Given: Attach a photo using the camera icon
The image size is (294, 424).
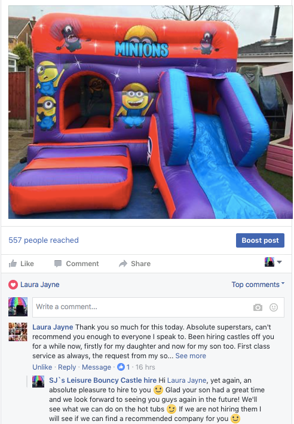Looking at the screenshot, I should 258,307.
